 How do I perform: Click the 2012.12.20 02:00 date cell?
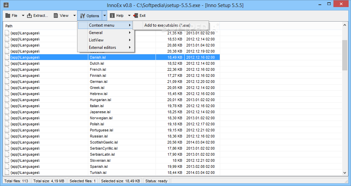(200, 82)
